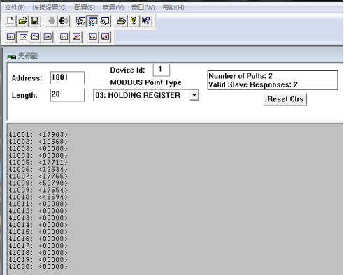Select register 41020 row

click(x=38, y=267)
